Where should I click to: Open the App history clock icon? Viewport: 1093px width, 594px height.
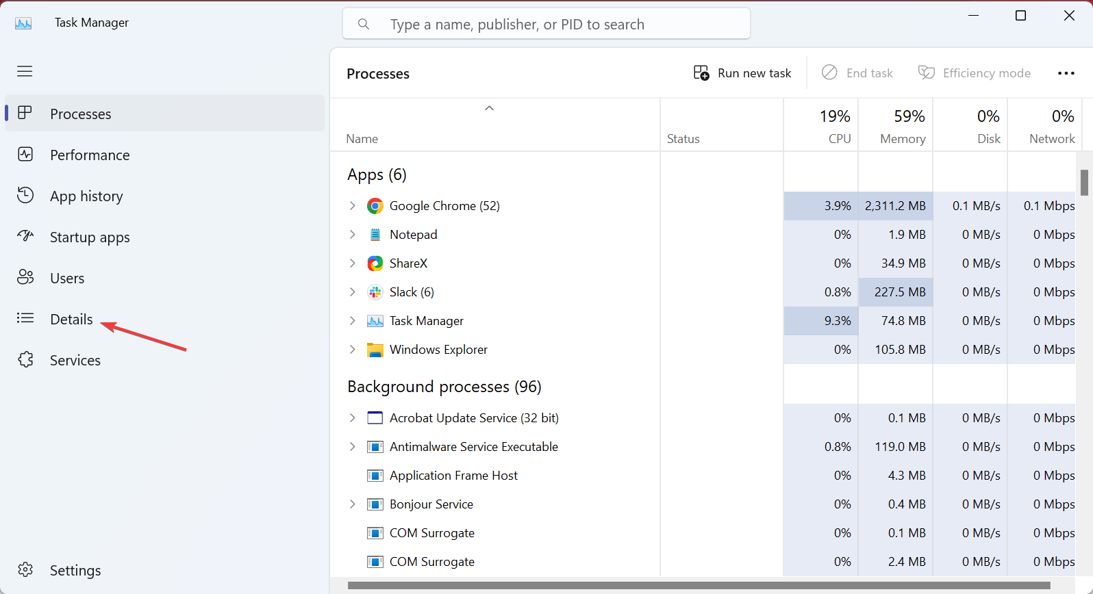click(x=25, y=196)
